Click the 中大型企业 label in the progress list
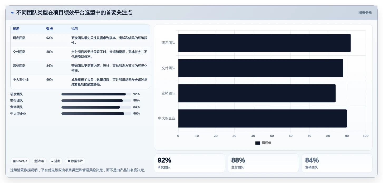Screen dimensions: 383x183 [18, 114]
